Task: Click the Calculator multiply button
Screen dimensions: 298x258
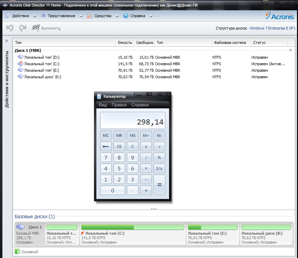Action: tap(146, 168)
